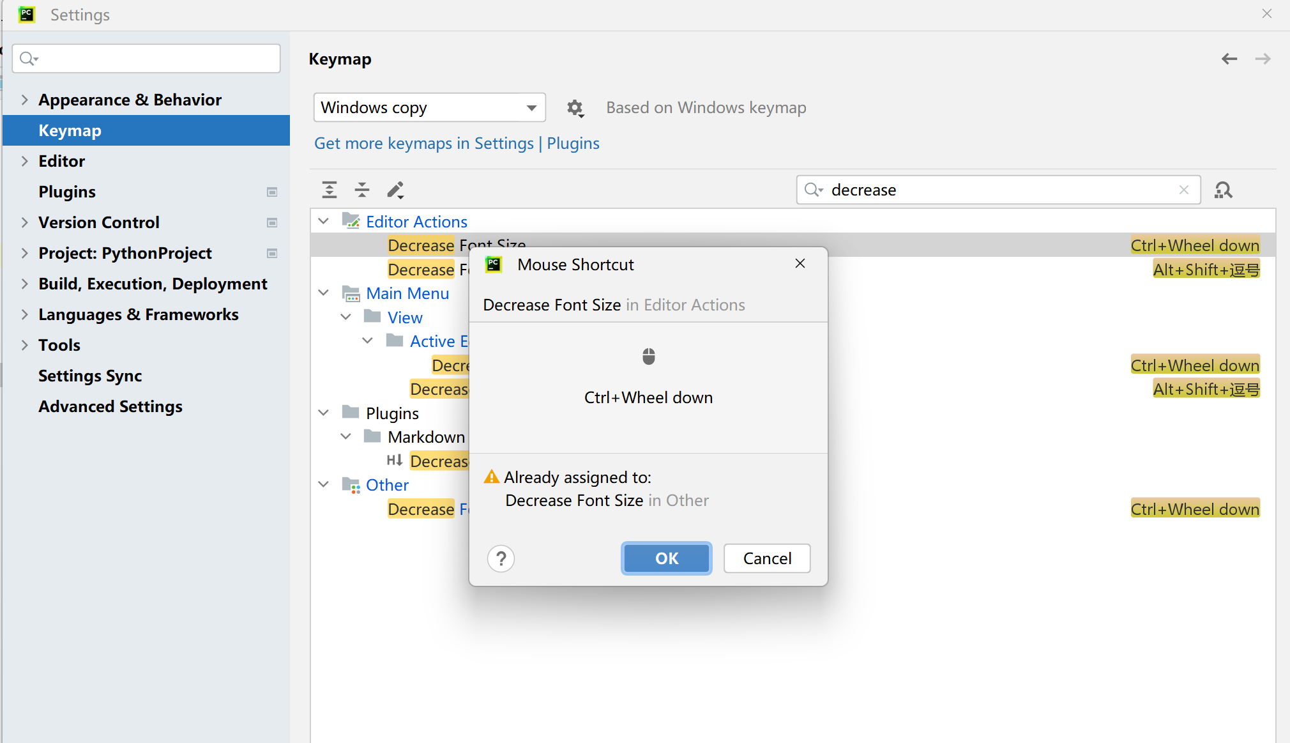
Task: Click the settings search field in sidebar
Action: 146,58
